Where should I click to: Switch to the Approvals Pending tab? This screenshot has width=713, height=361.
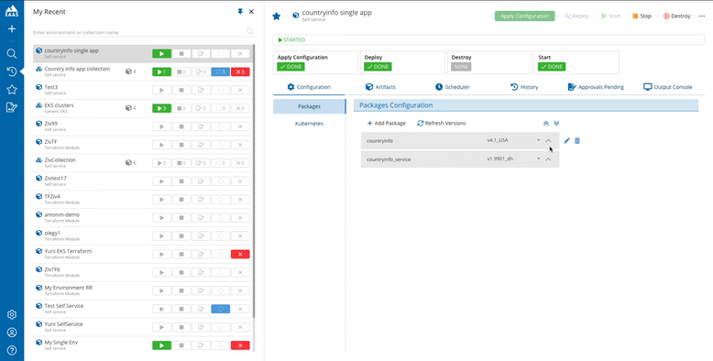pyautogui.click(x=596, y=87)
